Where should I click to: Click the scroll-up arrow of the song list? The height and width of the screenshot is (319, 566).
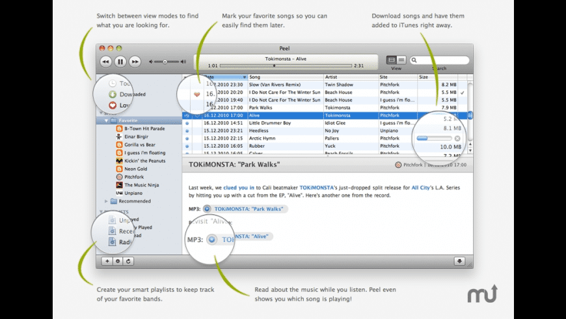(470, 144)
